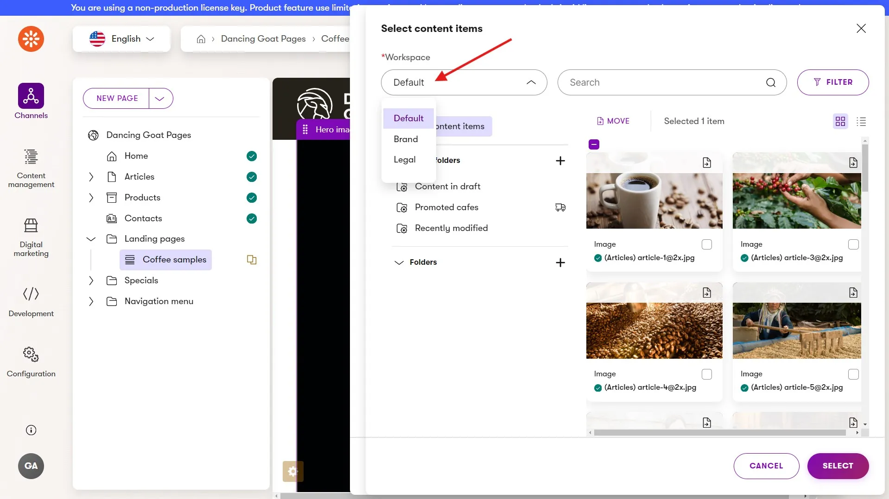Select the Home page in tree
This screenshot has height=499, width=889.
[x=136, y=156]
